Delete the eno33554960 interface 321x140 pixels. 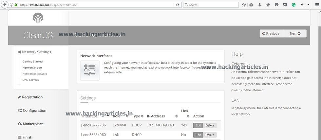point(210,135)
